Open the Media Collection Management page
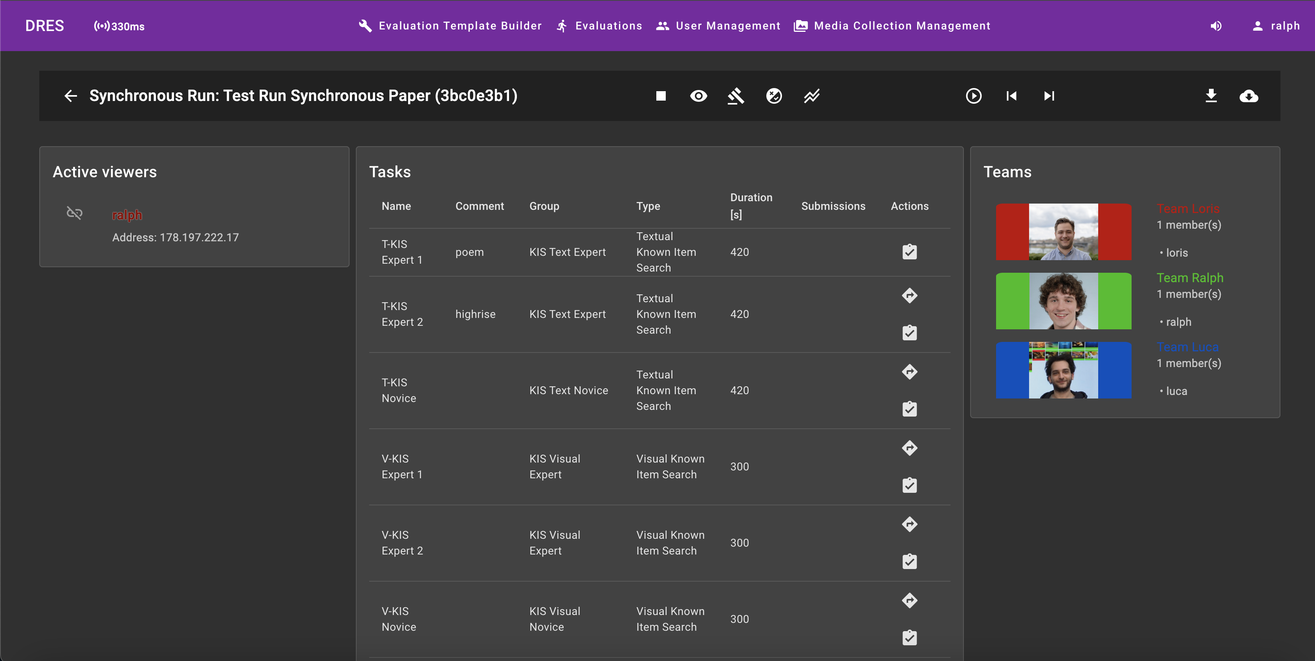Viewport: 1315px width, 661px height. click(892, 26)
